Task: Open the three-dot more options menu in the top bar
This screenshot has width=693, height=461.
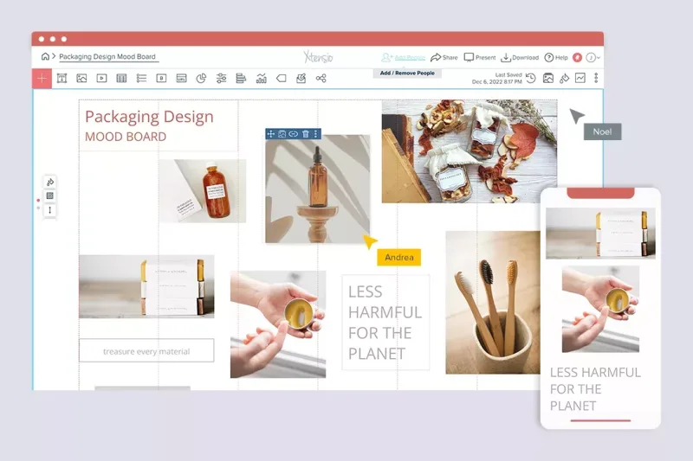Action: pyautogui.click(x=596, y=78)
